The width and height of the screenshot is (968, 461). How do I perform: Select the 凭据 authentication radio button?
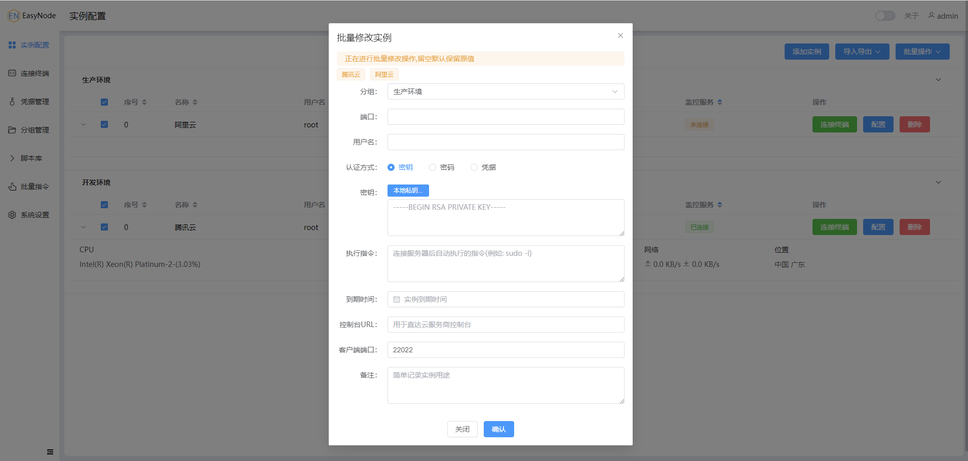click(x=474, y=167)
